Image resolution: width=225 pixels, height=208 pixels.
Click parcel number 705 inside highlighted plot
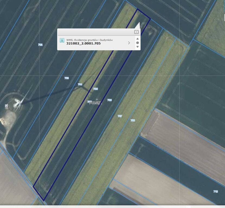point(95,89)
